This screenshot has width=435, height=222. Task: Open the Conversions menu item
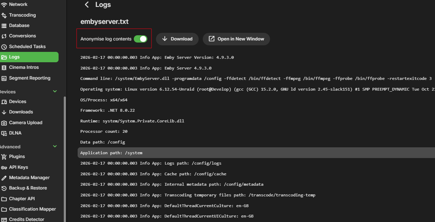[23, 36]
